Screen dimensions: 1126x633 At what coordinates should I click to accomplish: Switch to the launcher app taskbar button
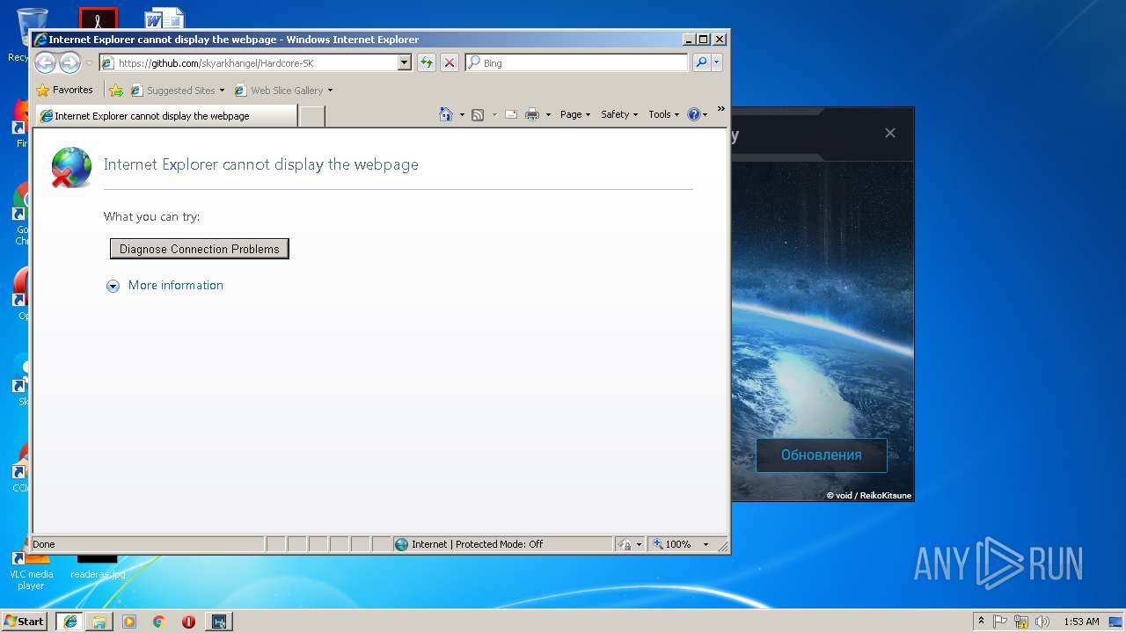pyautogui.click(x=219, y=622)
